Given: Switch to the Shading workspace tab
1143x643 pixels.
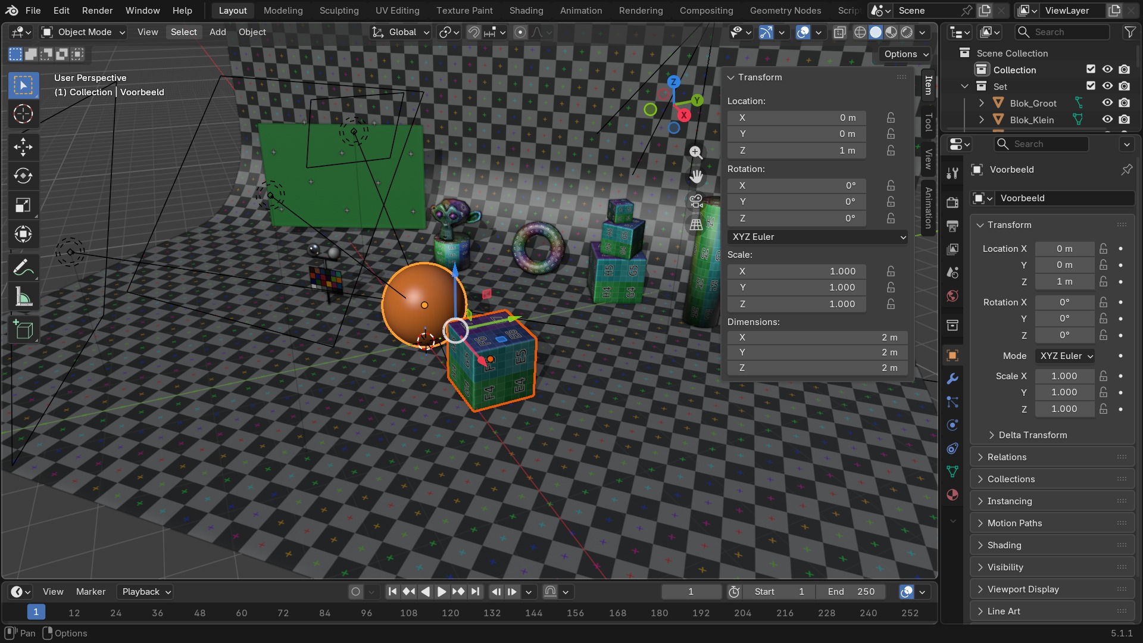Looking at the screenshot, I should tap(526, 11).
